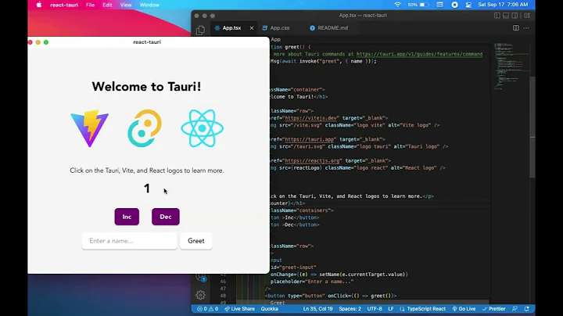
Task: Open the Explorer icon in VS Code
Action: pyautogui.click(x=200, y=31)
